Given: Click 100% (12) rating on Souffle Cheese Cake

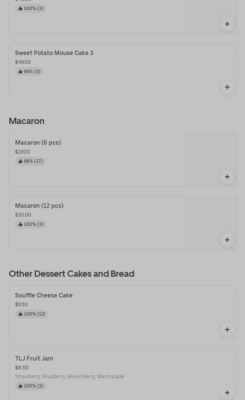Looking at the screenshot, I should [x=32, y=314].
